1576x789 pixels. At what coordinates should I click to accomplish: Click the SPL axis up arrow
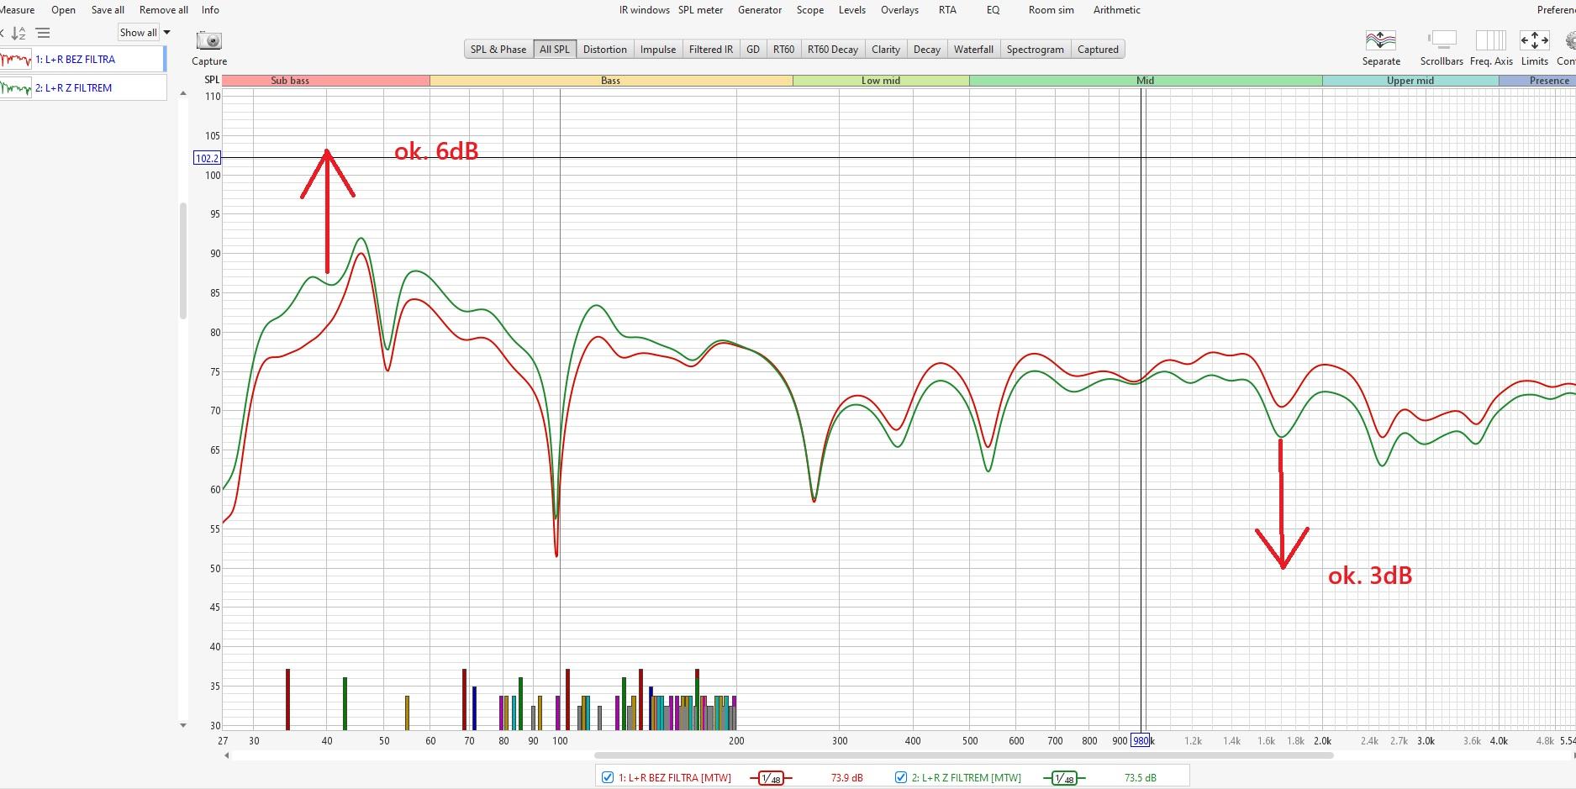(x=183, y=93)
